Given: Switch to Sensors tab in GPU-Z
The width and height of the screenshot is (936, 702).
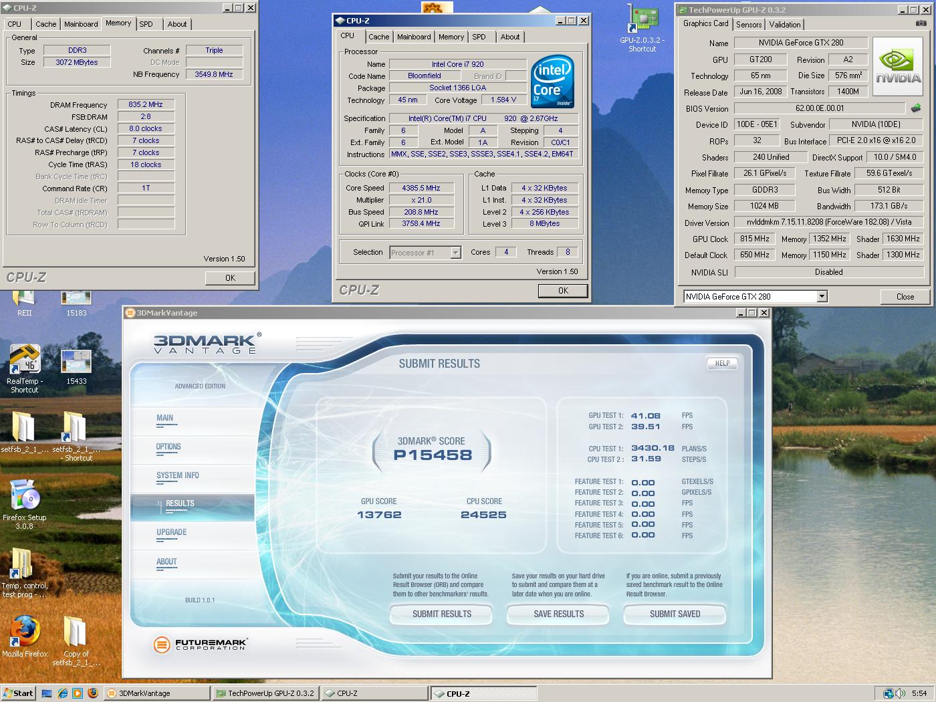Looking at the screenshot, I should pyautogui.click(x=749, y=24).
